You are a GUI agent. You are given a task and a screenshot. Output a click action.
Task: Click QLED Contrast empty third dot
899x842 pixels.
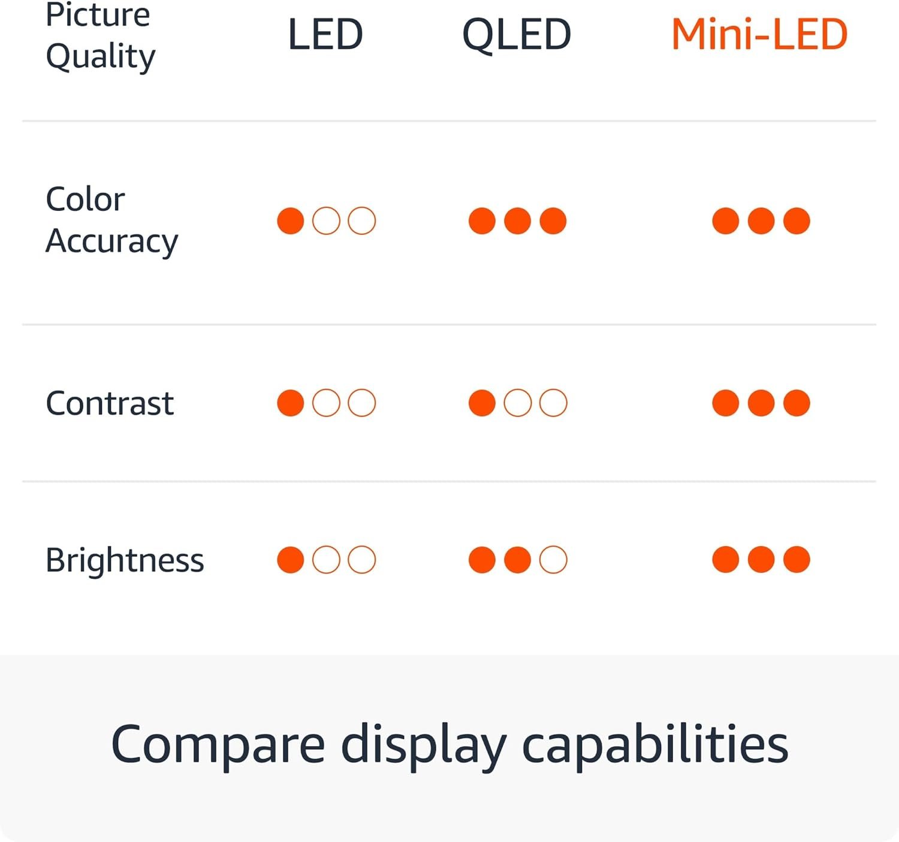click(x=553, y=403)
